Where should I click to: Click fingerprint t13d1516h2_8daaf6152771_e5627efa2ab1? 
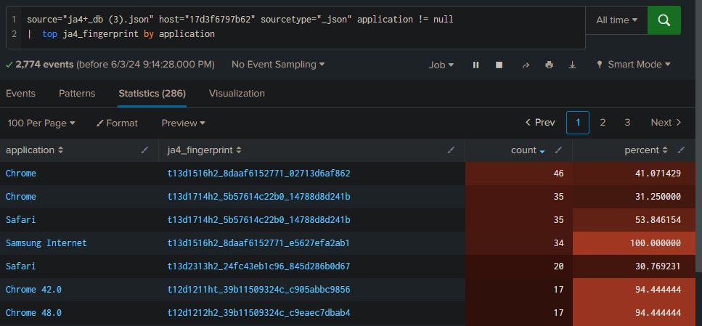(258, 243)
